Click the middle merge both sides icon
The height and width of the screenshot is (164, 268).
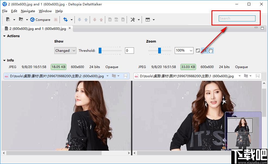pyautogui.click(x=116, y=20)
